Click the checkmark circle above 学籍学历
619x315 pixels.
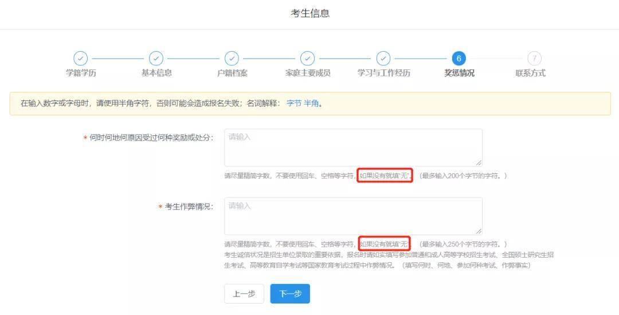coord(81,59)
